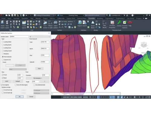
Task: Click the Import icon in Interface panel
Action: point(80,22)
